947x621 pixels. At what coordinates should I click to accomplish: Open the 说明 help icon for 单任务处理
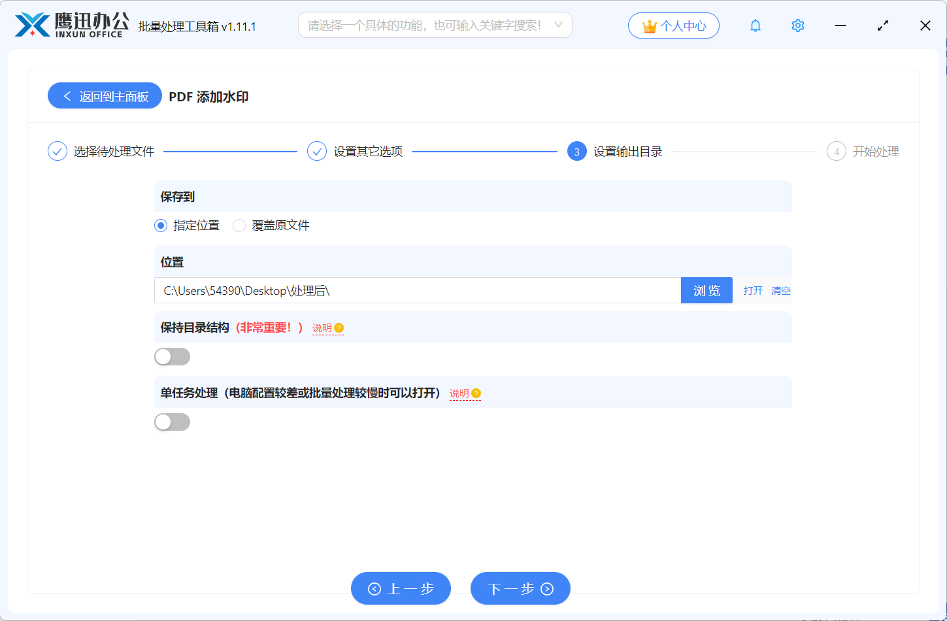pos(476,394)
